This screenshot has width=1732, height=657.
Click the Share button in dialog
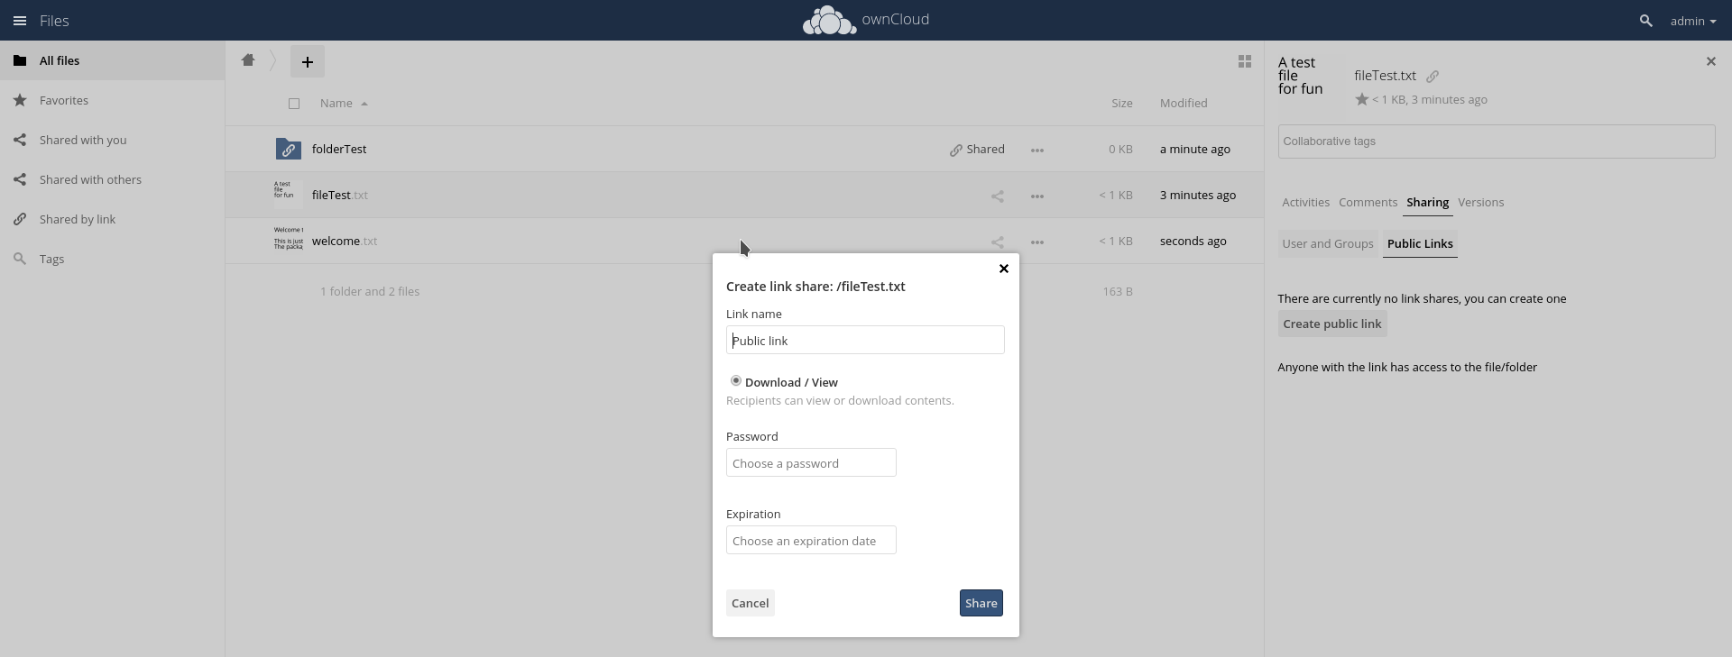[x=981, y=603]
